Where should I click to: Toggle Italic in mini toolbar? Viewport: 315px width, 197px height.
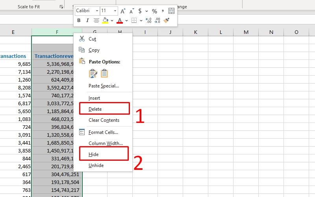point(87,20)
